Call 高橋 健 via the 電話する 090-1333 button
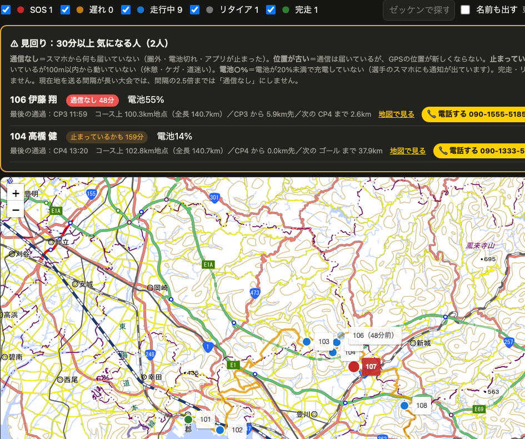The height and width of the screenshot is (439, 525). (479, 151)
